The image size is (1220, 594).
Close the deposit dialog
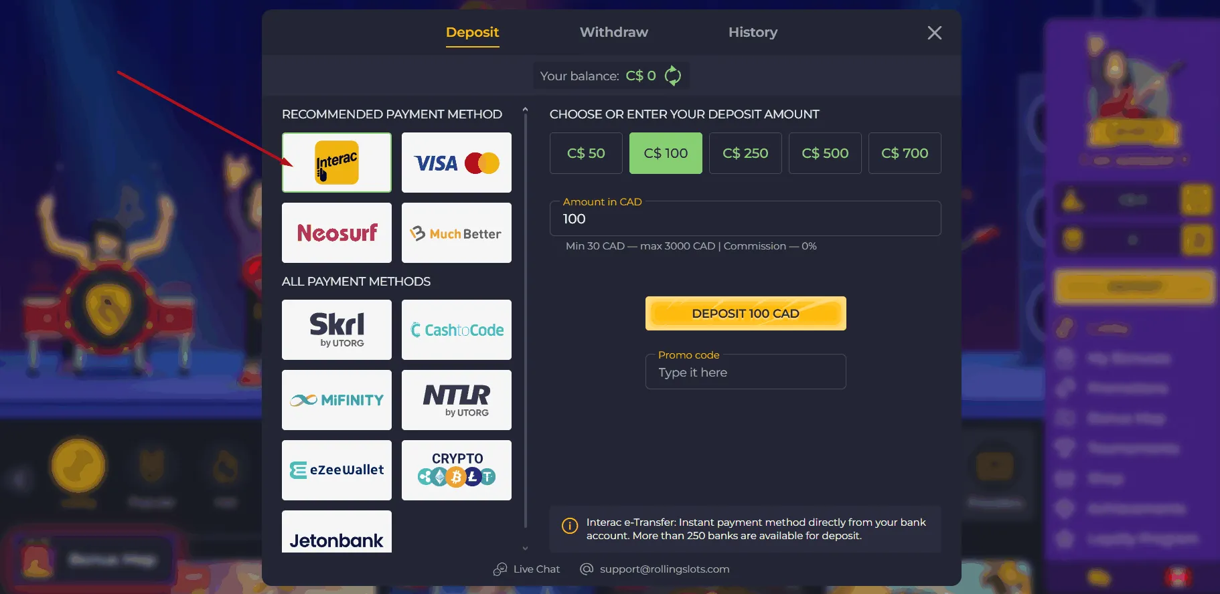coord(935,33)
